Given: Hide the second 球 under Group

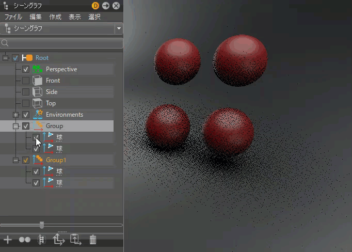Looking at the screenshot, I should point(36,149).
